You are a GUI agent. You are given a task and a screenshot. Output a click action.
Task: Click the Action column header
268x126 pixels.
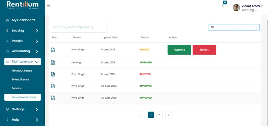click(173, 38)
